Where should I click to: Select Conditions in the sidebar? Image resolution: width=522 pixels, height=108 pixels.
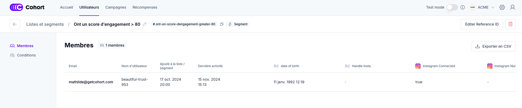(x=26, y=55)
